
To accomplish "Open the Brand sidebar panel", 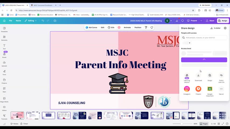I will point(4,55).
